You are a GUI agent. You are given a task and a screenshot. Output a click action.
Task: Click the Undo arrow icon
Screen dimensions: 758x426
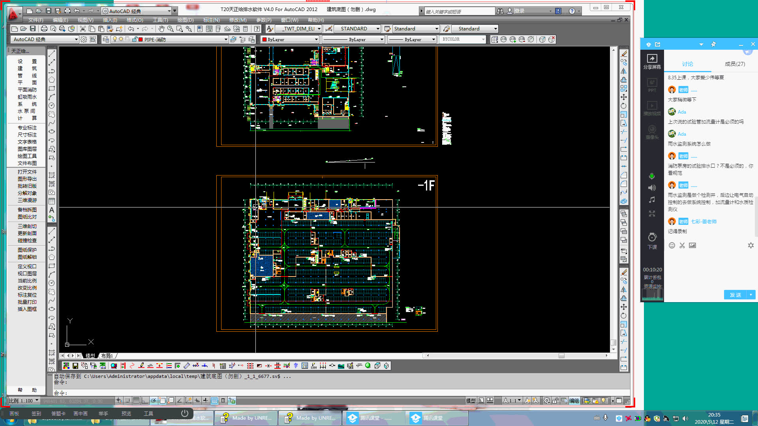tap(131, 29)
